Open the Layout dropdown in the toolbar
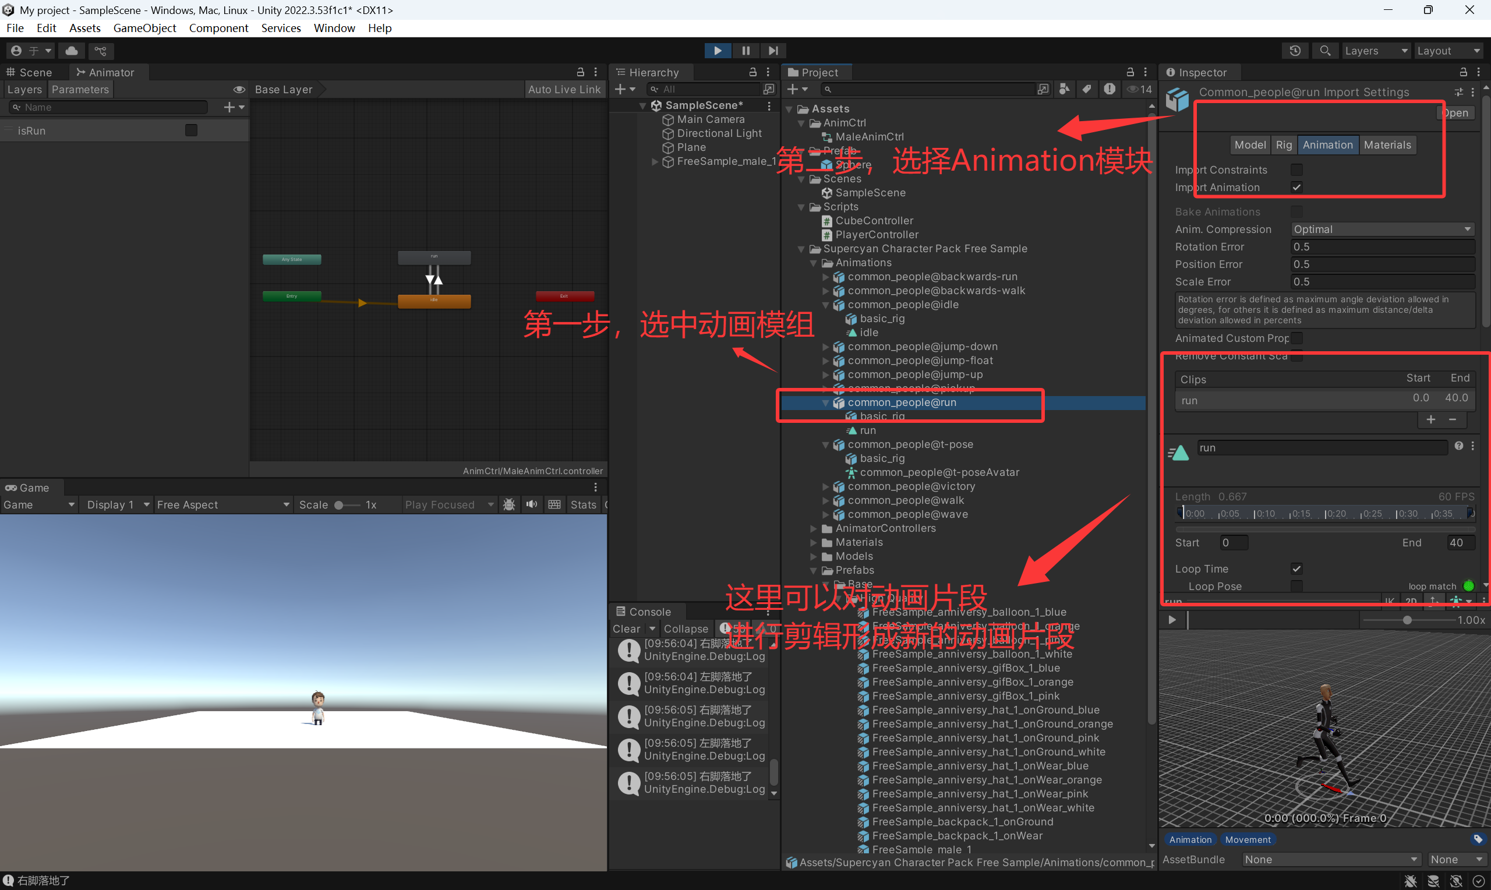Screen dimensions: 1491x890 click(1448, 51)
